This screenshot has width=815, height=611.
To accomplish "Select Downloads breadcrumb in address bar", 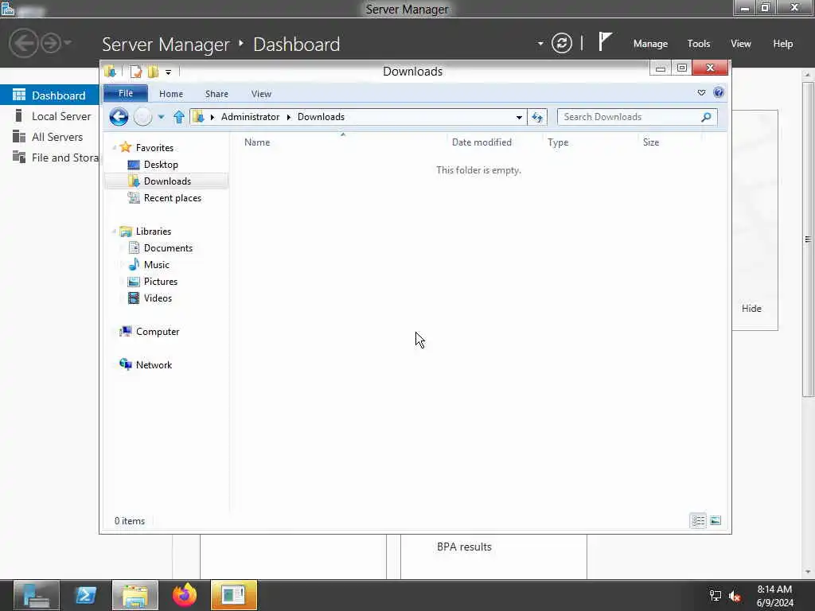I will (x=321, y=117).
